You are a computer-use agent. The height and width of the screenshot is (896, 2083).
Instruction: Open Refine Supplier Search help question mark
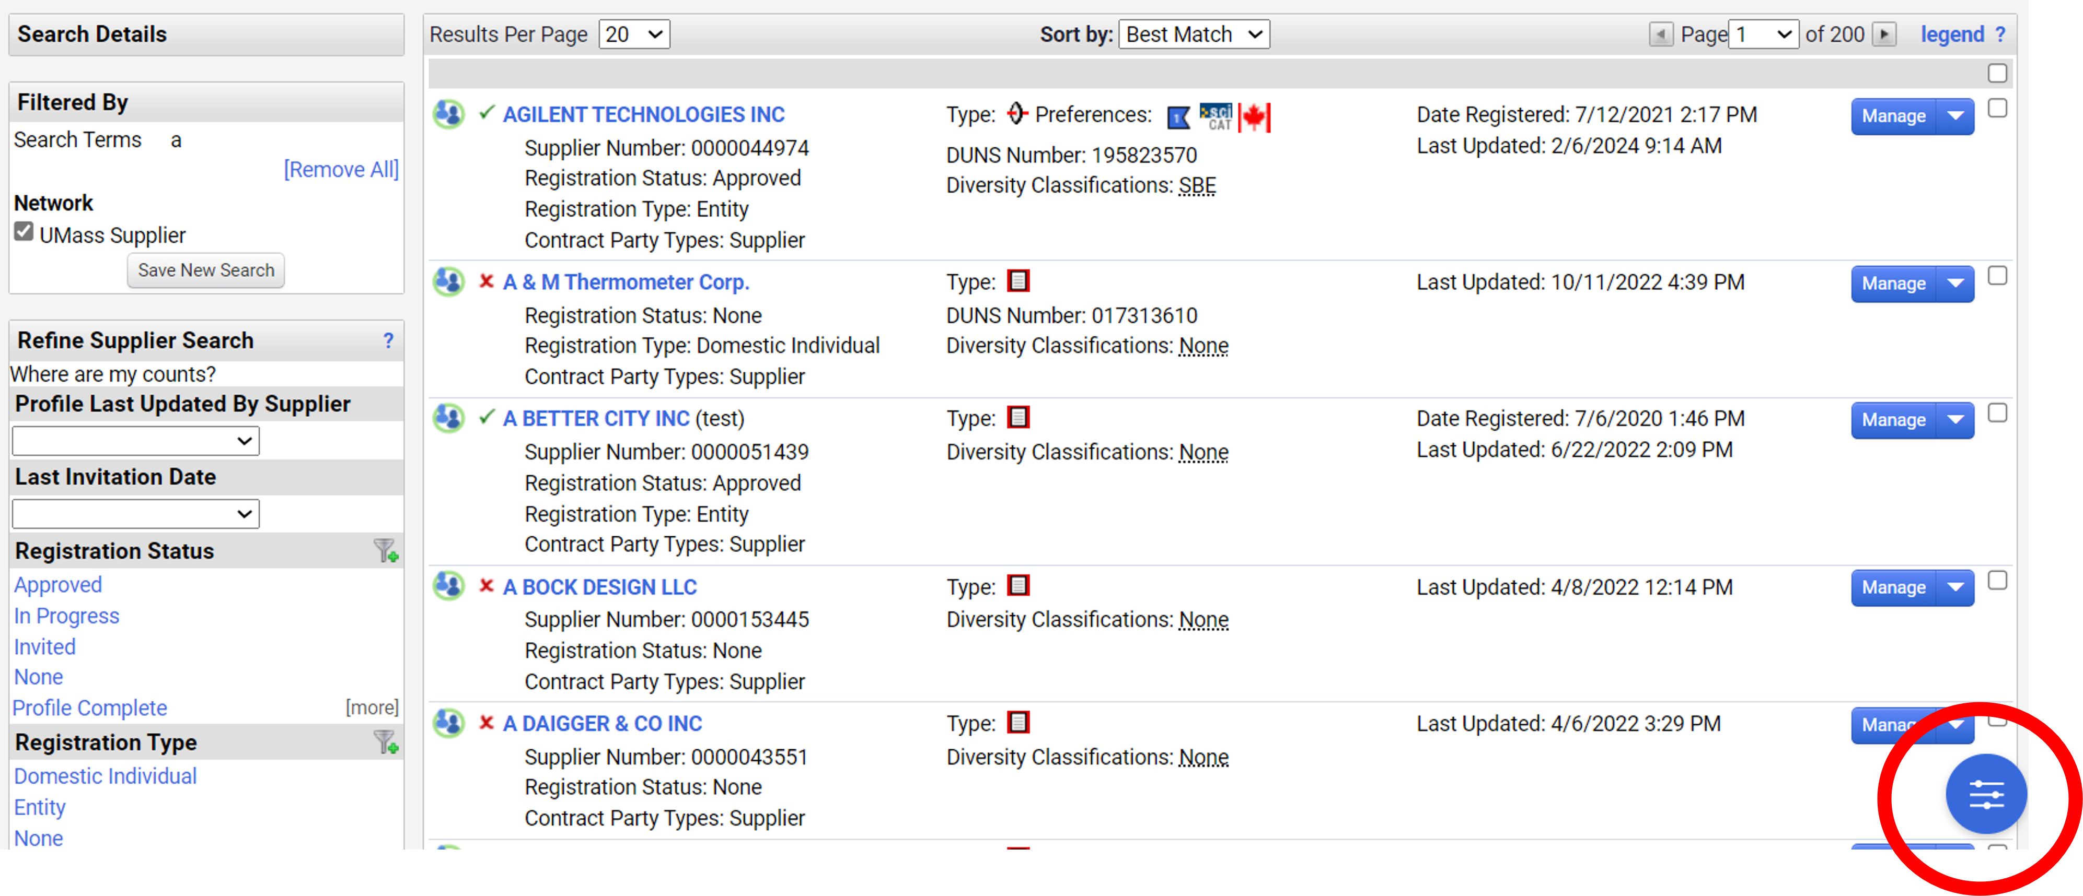coord(388,341)
